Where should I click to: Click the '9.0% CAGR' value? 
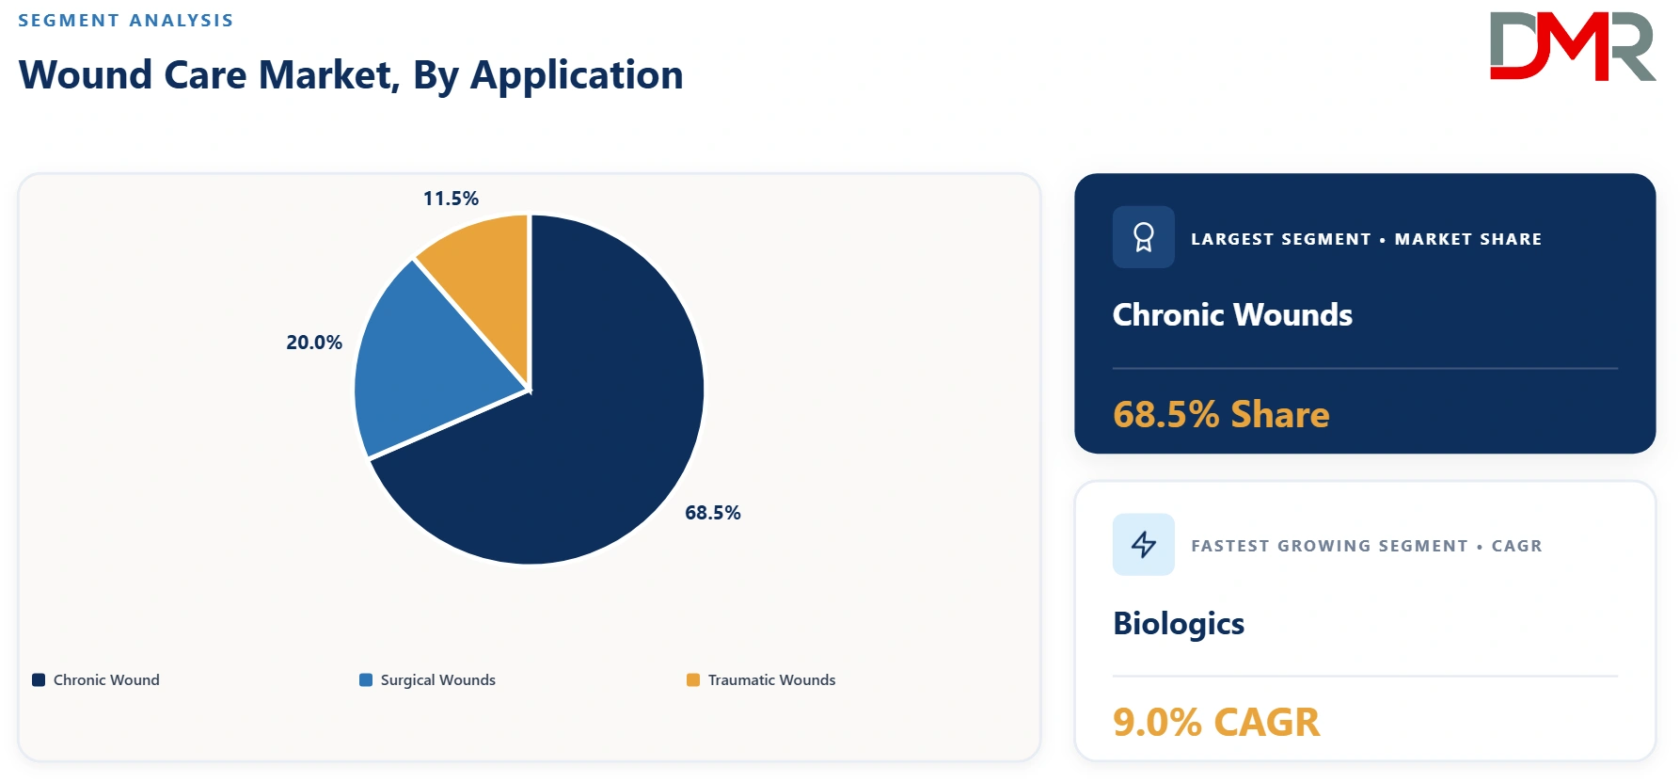click(1216, 722)
